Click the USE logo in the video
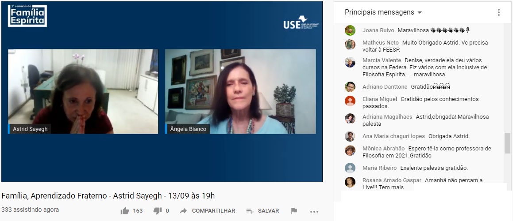Viewport: 513px width, 221px height. pos(301,22)
